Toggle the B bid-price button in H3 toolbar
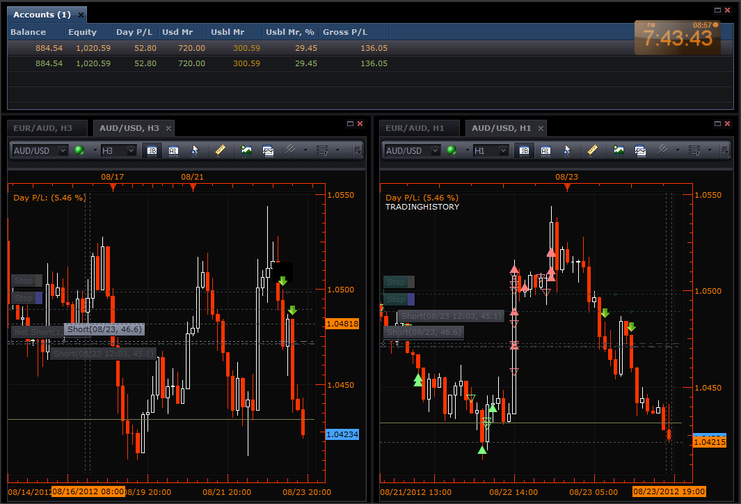741x504 pixels. [152, 150]
